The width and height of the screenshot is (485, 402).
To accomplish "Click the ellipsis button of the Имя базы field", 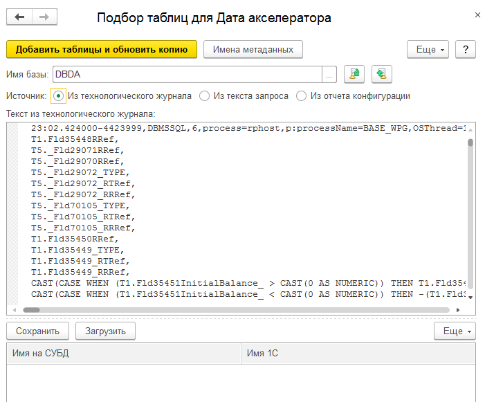I will 329,74.
